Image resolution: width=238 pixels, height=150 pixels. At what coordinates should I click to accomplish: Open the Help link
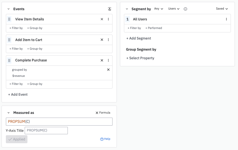pyautogui.click(x=105, y=139)
